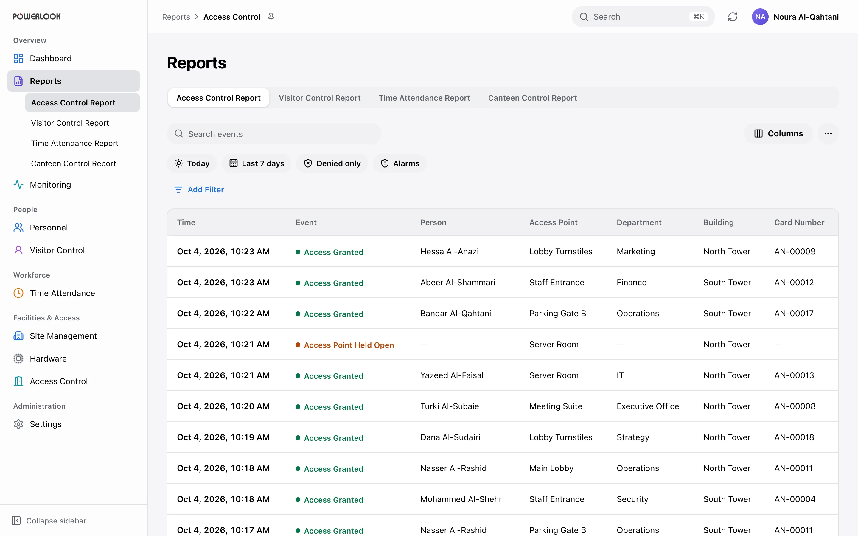858x536 pixels.
Task: Open Visitor Control in sidebar
Action: 73,250
